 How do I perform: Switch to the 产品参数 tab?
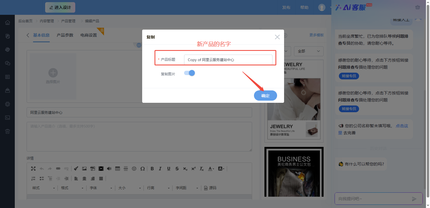point(65,35)
